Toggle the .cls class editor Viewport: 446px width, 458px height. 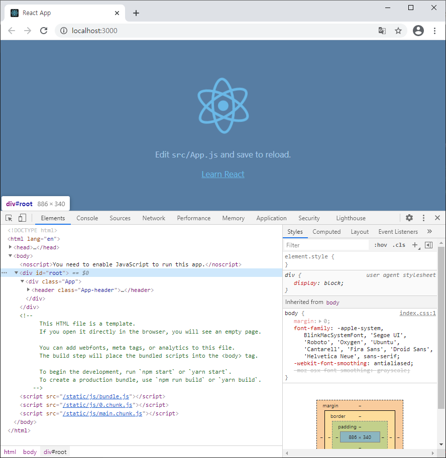[x=399, y=245]
